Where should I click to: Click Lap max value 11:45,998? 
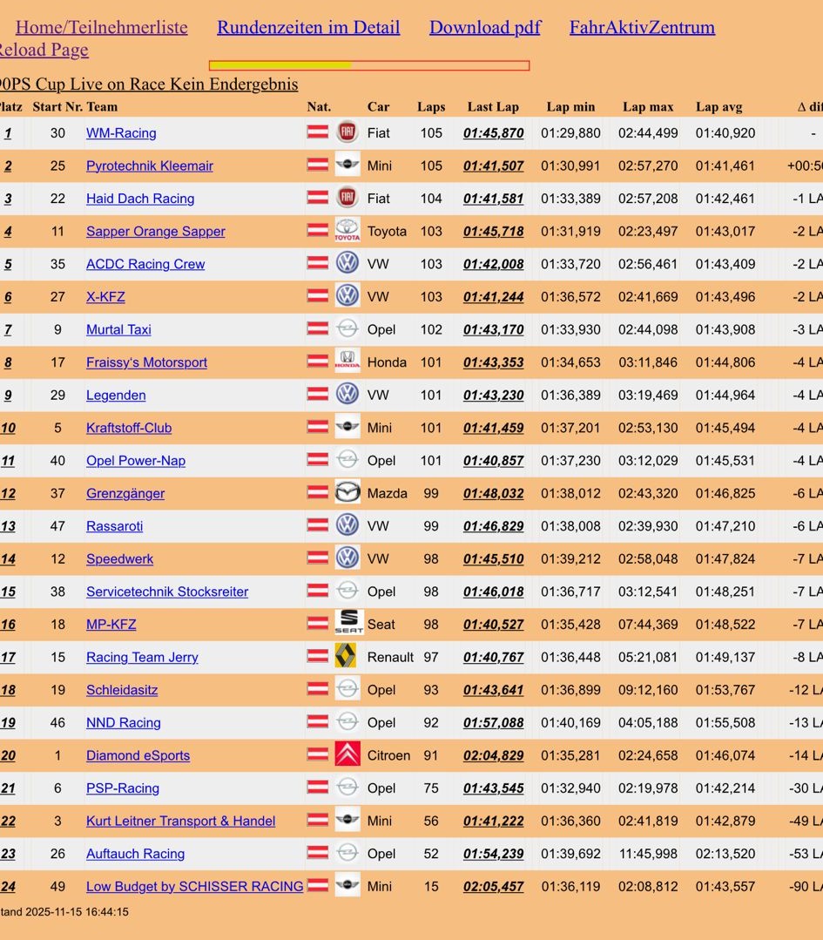(x=648, y=854)
